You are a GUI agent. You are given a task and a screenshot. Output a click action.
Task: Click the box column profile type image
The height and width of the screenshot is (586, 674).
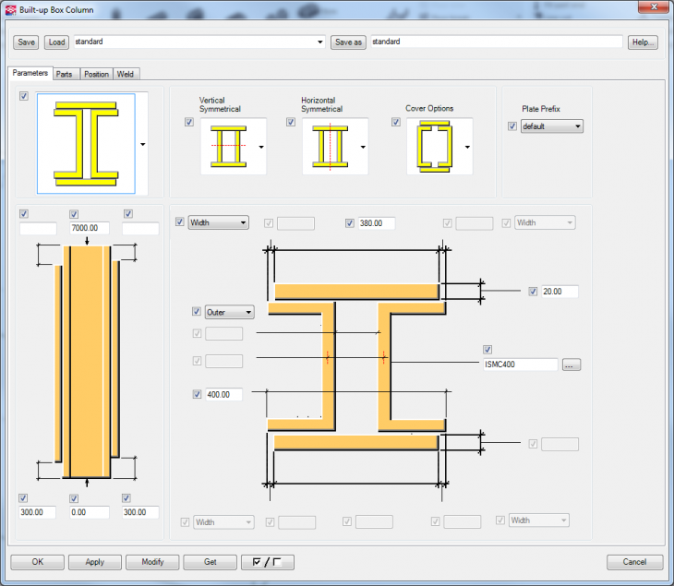coord(86,143)
